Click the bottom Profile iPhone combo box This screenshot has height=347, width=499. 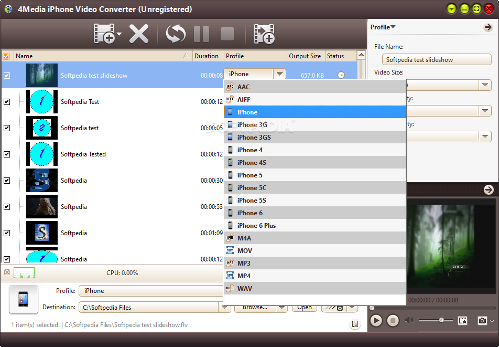pyautogui.click(x=151, y=291)
